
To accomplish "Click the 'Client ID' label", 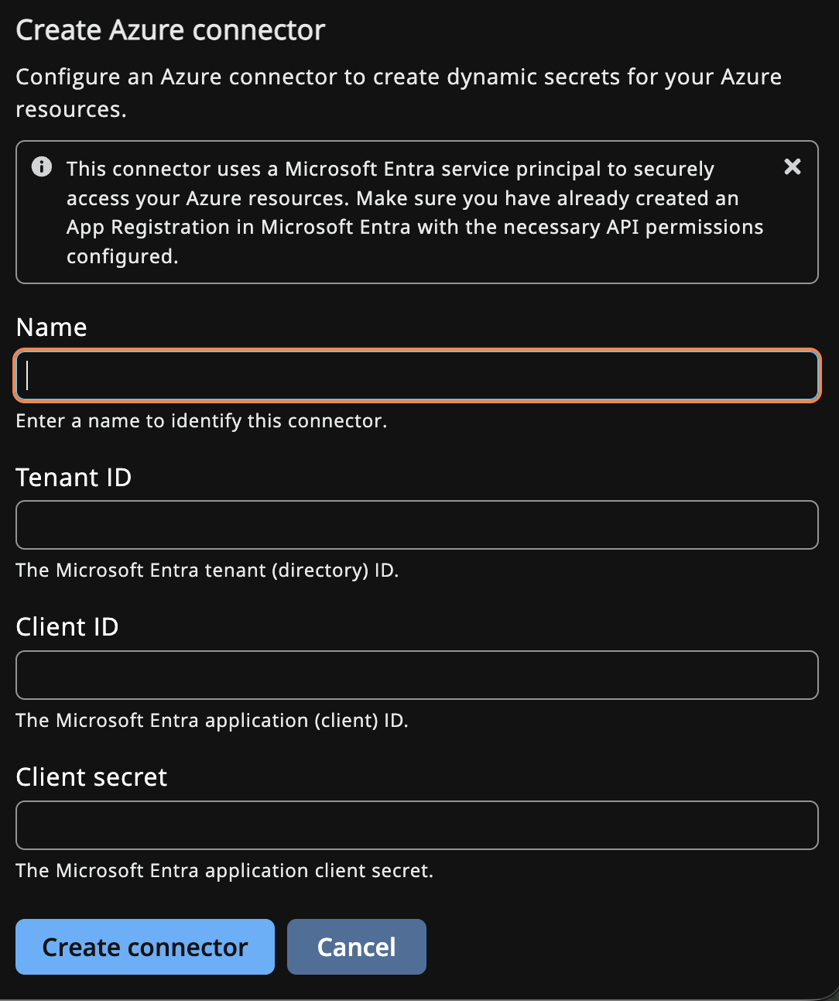I will pyautogui.click(x=67, y=627).
